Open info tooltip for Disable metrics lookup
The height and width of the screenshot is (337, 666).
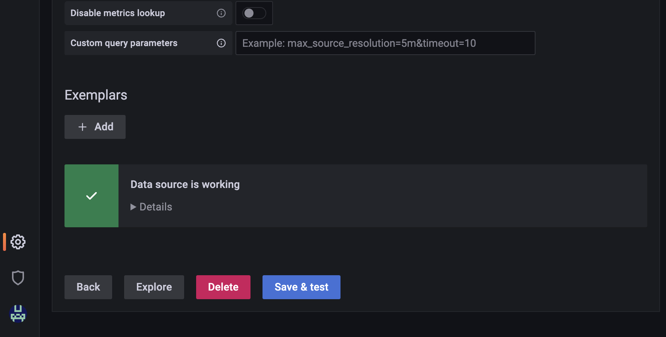coord(221,13)
